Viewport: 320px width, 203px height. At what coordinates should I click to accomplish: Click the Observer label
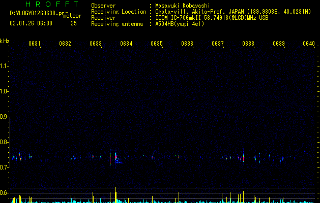103,6
